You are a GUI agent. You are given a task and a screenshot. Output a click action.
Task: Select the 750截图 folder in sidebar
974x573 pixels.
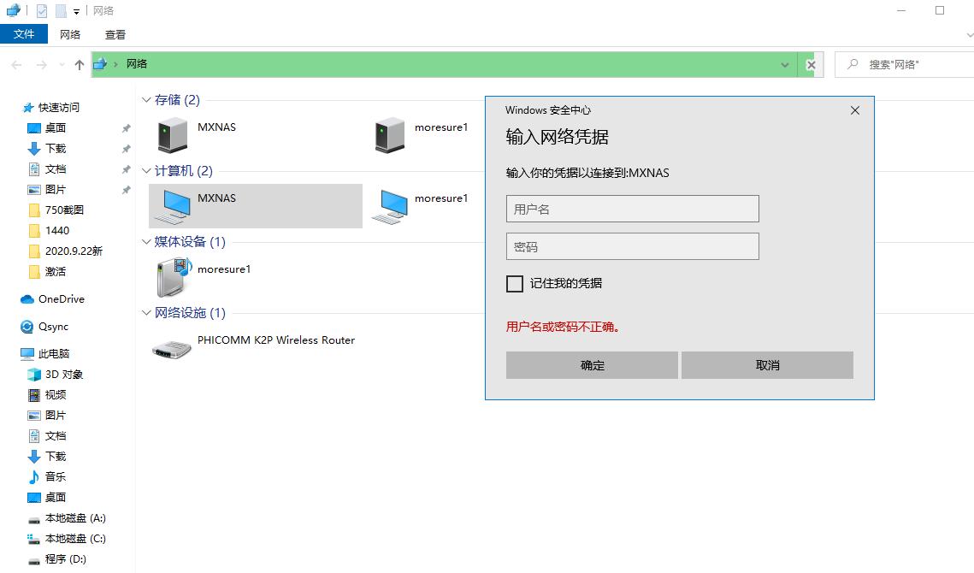tap(65, 210)
